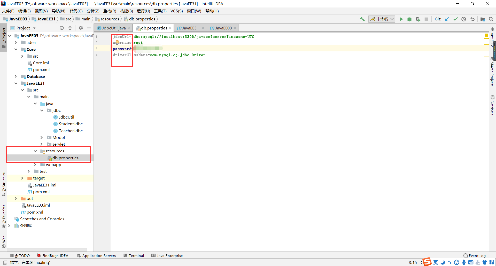Open Sogou soft keyboard icon

click(471, 262)
